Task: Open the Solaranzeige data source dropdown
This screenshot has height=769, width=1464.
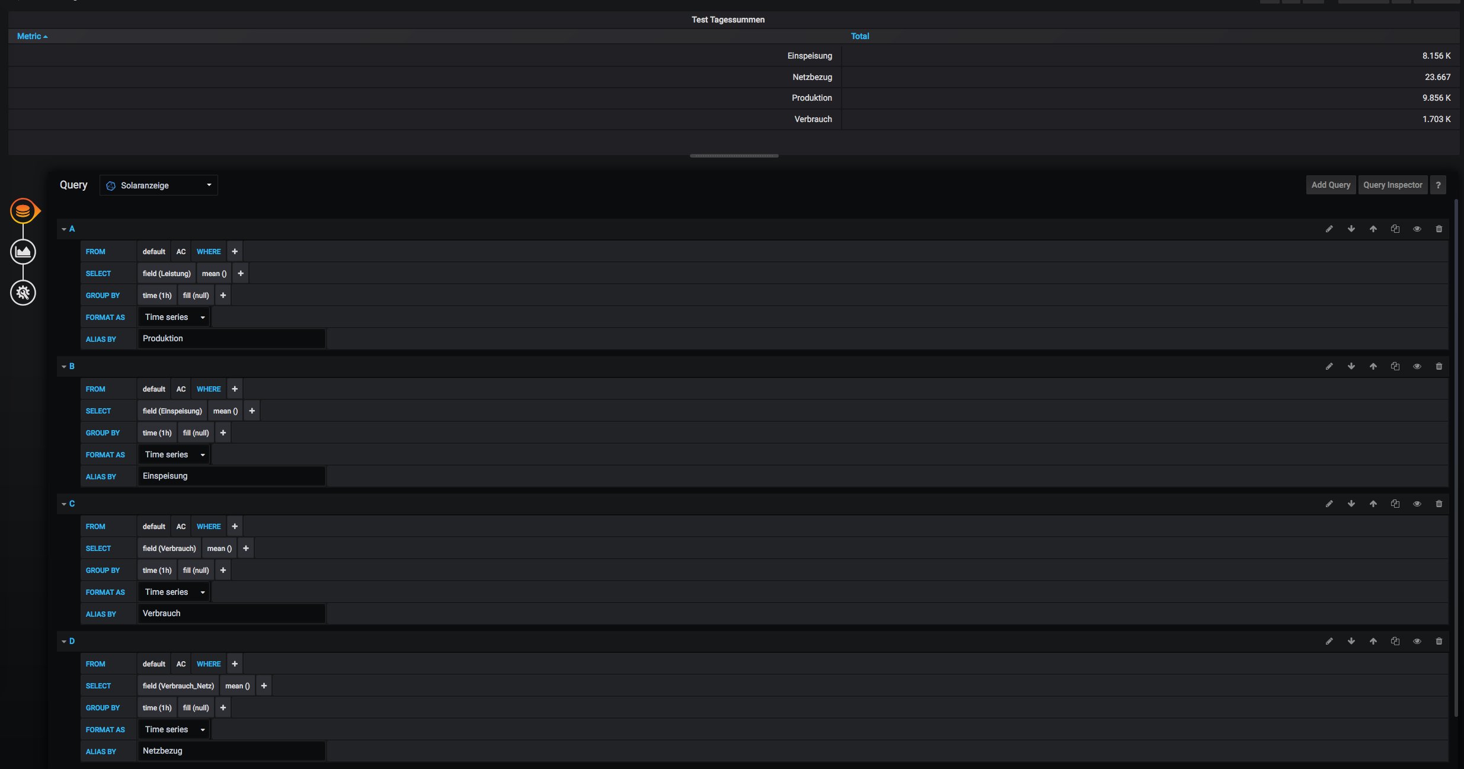Action: coord(158,185)
